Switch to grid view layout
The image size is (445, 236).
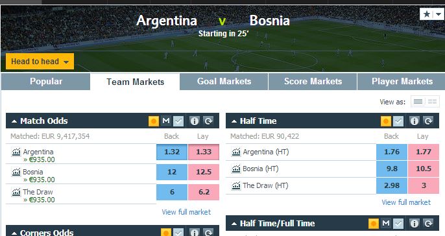click(432, 102)
